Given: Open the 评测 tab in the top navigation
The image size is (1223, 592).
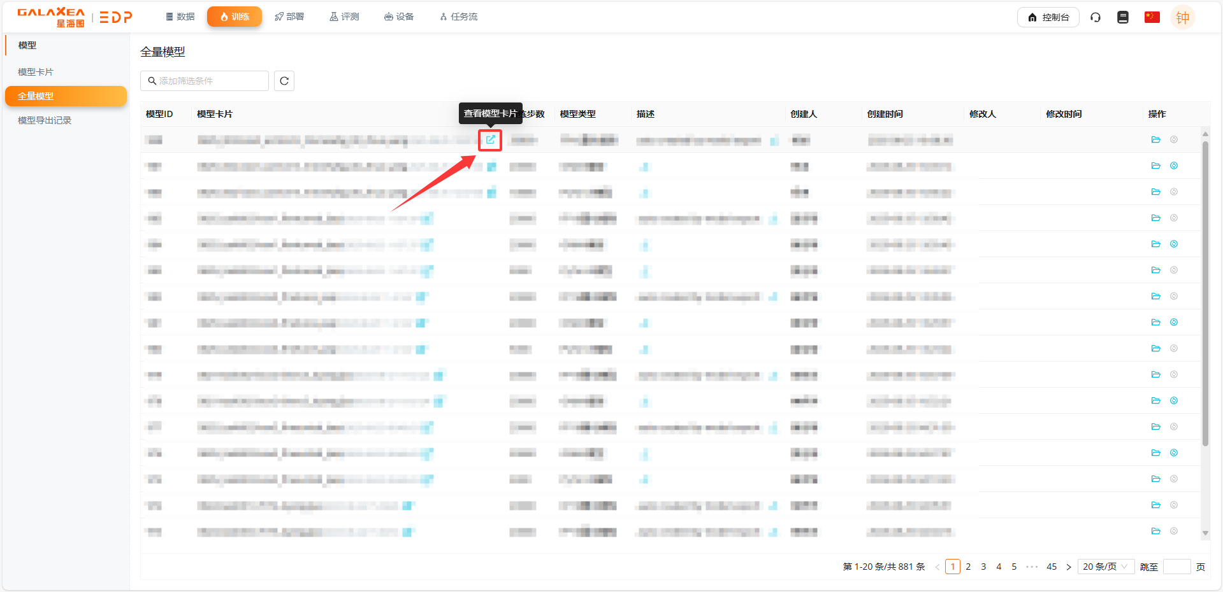Looking at the screenshot, I should click(344, 17).
